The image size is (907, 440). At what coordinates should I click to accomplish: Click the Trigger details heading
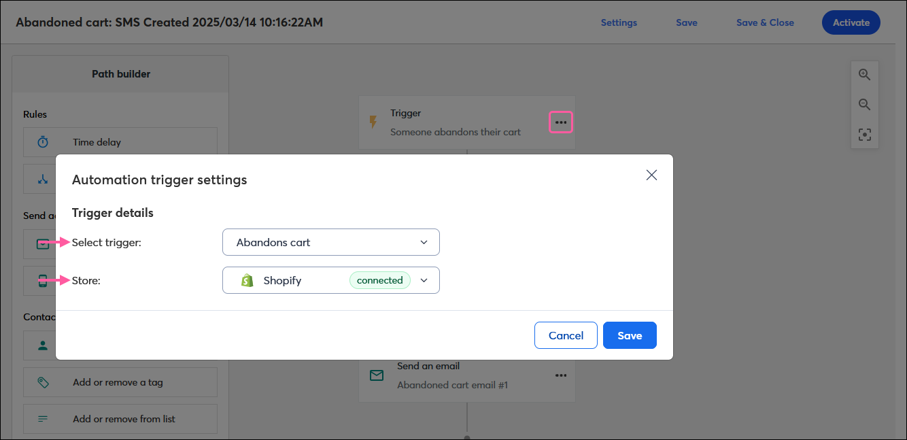click(x=113, y=213)
